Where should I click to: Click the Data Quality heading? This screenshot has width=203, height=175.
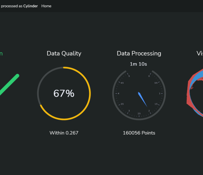click(x=64, y=53)
